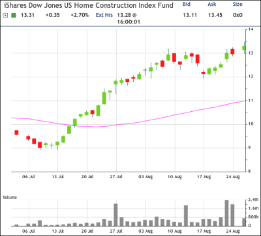The height and width of the screenshot is (236, 261).
Task: Select the size value 0x0
Action: click(x=238, y=15)
